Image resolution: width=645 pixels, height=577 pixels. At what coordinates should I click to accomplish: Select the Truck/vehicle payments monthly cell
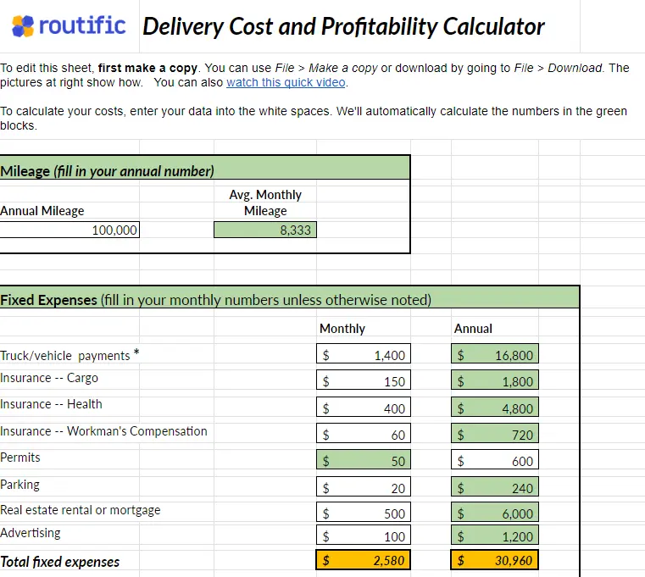(363, 356)
